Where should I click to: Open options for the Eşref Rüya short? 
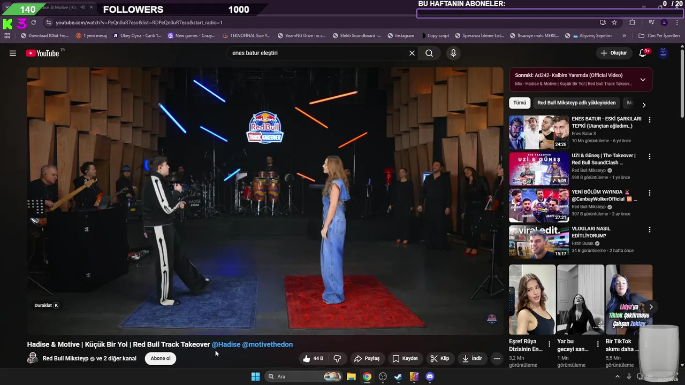click(x=549, y=344)
